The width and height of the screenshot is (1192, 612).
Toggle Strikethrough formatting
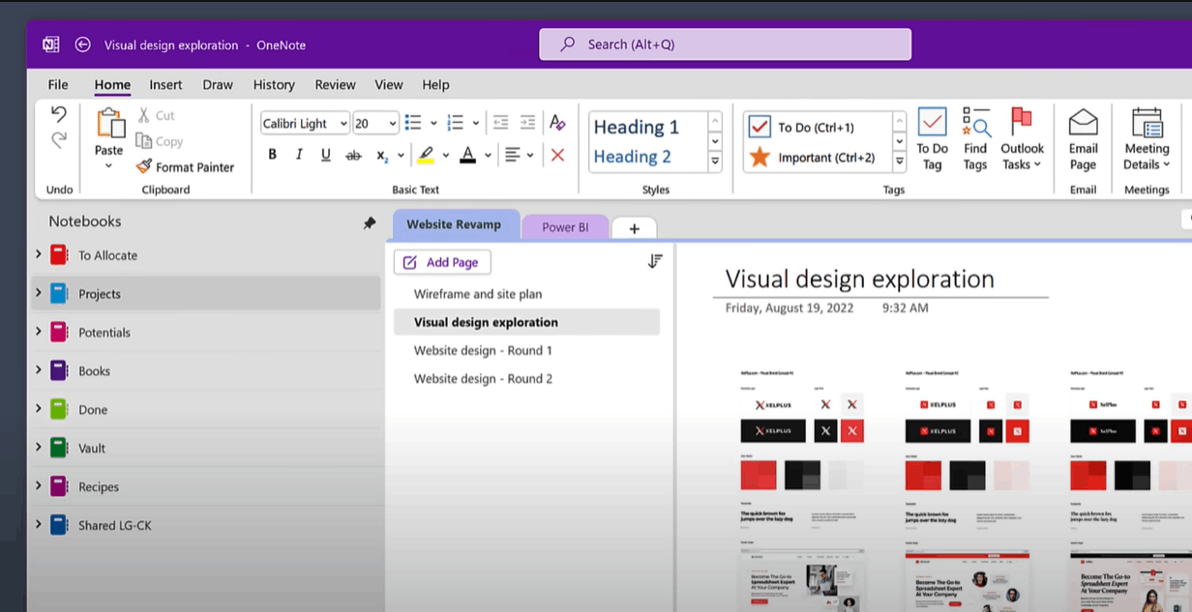(353, 155)
